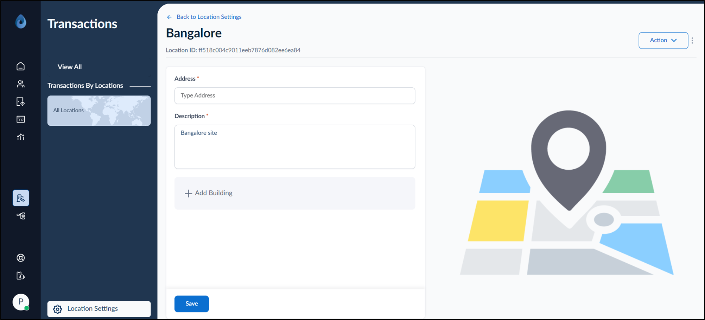Click the plus icon for Add Building
This screenshot has width=705, height=320.
pyautogui.click(x=188, y=193)
